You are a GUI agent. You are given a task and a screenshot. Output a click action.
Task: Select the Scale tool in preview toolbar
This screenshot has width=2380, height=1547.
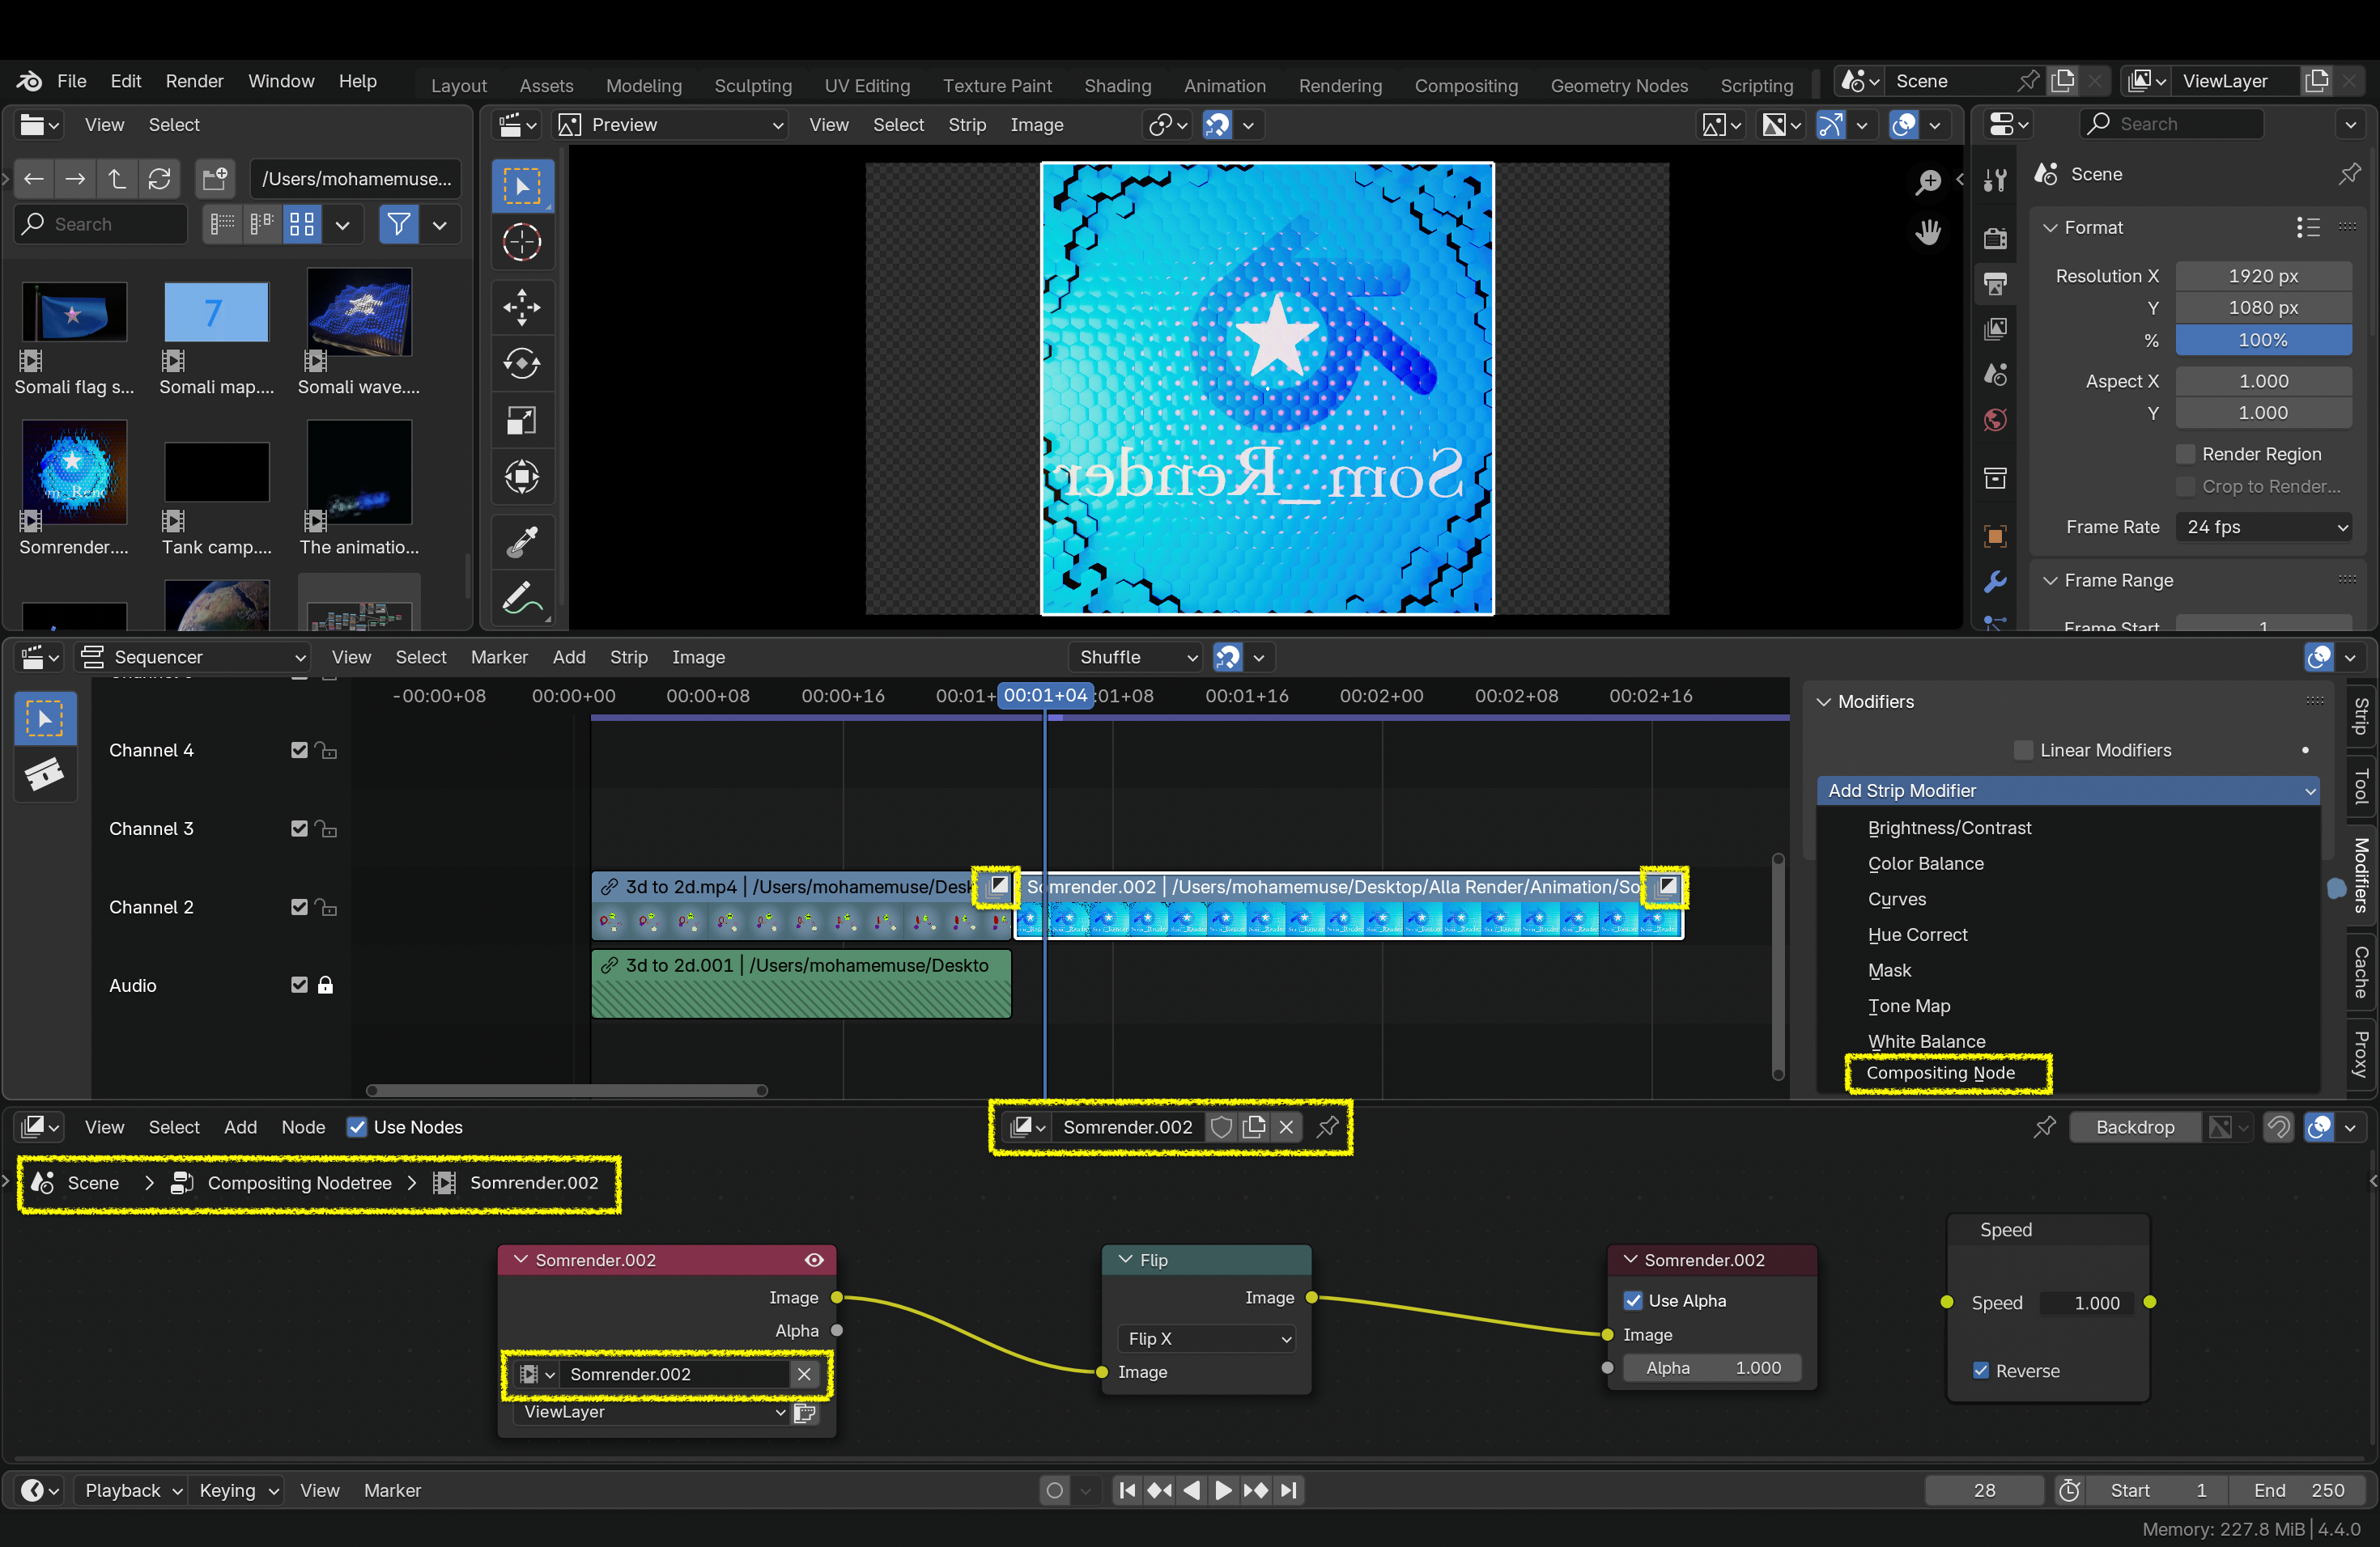pyautogui.click(x=522, y=421)
